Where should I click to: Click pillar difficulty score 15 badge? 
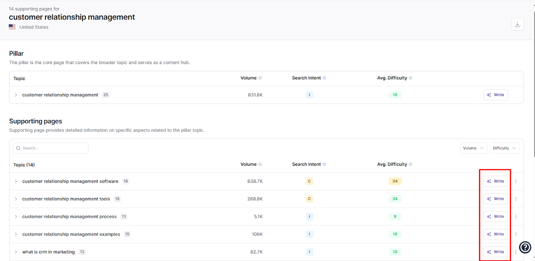395,95
